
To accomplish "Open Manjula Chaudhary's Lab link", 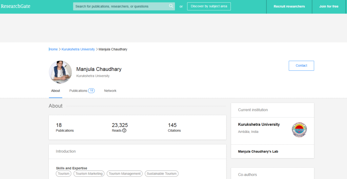I will [x=258, y=151].
